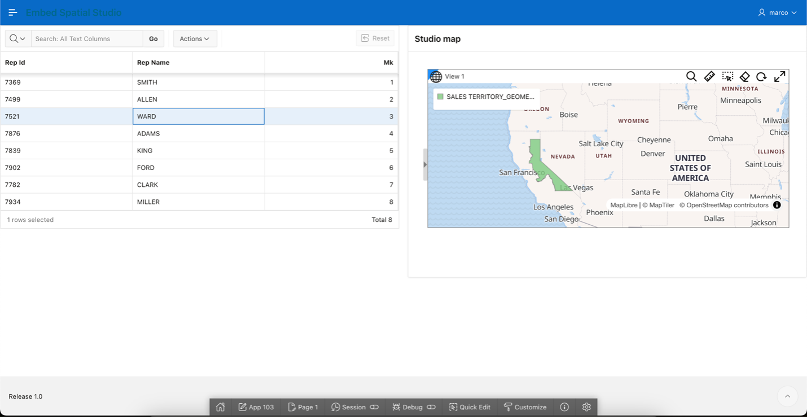Toggle SALES TERRITORY_GEOME layer in legend
Screen dimensions: 807x419
pos(490,97)
